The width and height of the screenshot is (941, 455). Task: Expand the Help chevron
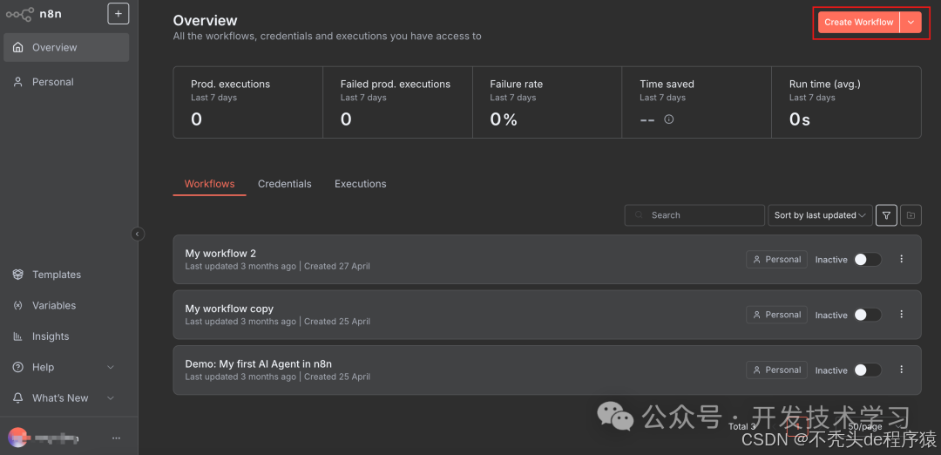(111, 367)
